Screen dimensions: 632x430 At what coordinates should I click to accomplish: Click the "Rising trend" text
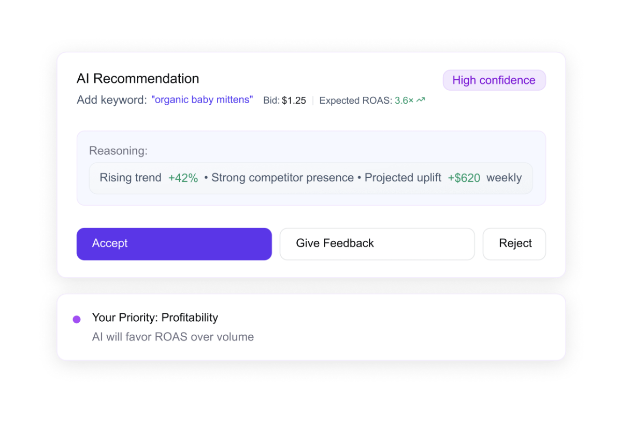(x=131, y=178)
